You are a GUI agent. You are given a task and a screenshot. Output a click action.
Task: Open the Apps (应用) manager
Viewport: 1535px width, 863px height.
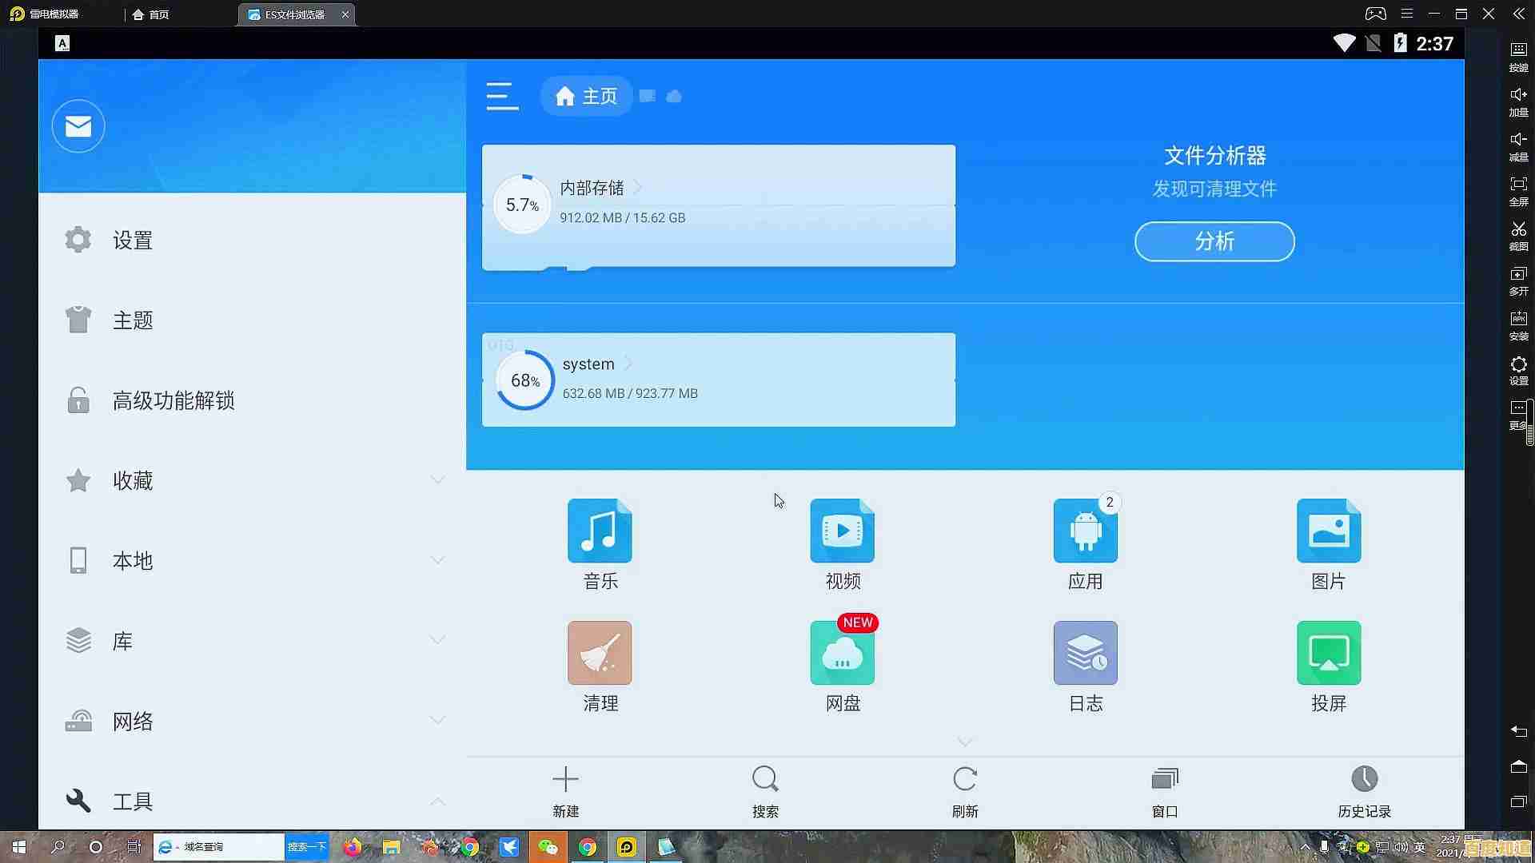click(1085, 543)
